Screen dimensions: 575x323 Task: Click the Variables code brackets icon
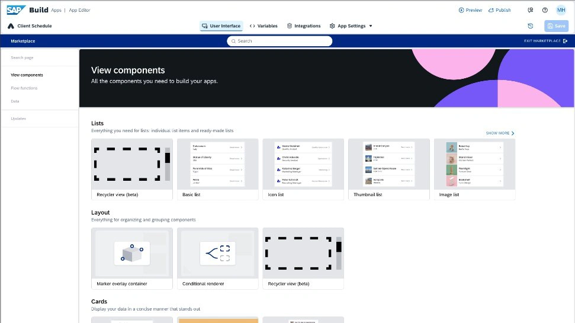click(252, 26)
